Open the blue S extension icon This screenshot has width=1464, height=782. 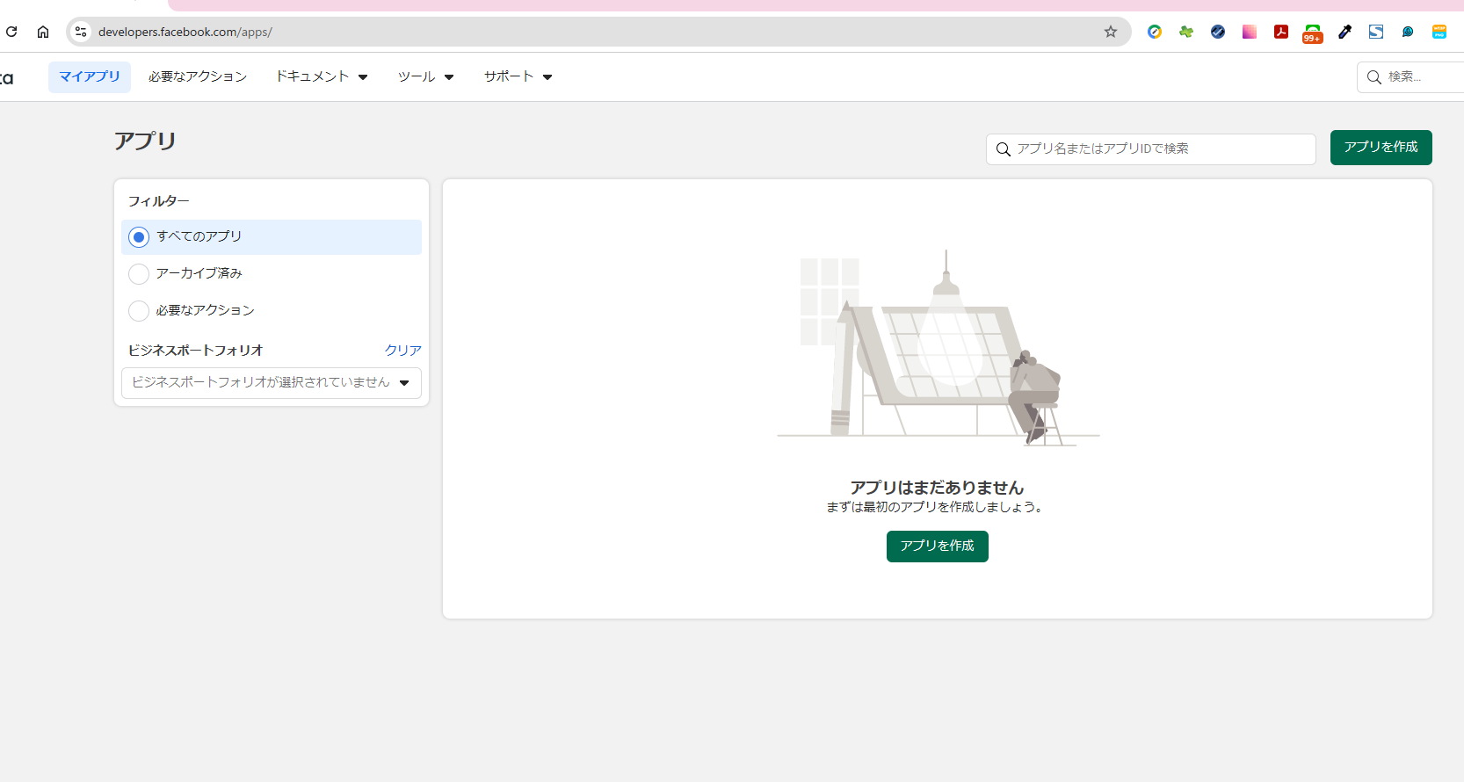click(x=1376, y=32)
